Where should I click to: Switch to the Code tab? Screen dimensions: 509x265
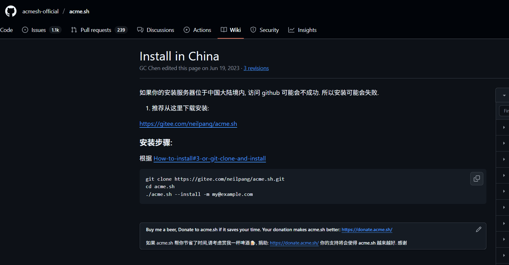[x=6, y=30]
